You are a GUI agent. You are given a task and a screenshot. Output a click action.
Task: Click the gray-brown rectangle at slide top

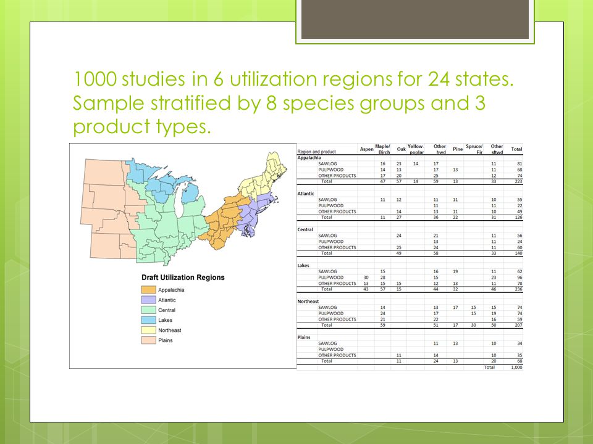[x=415, y=19]
